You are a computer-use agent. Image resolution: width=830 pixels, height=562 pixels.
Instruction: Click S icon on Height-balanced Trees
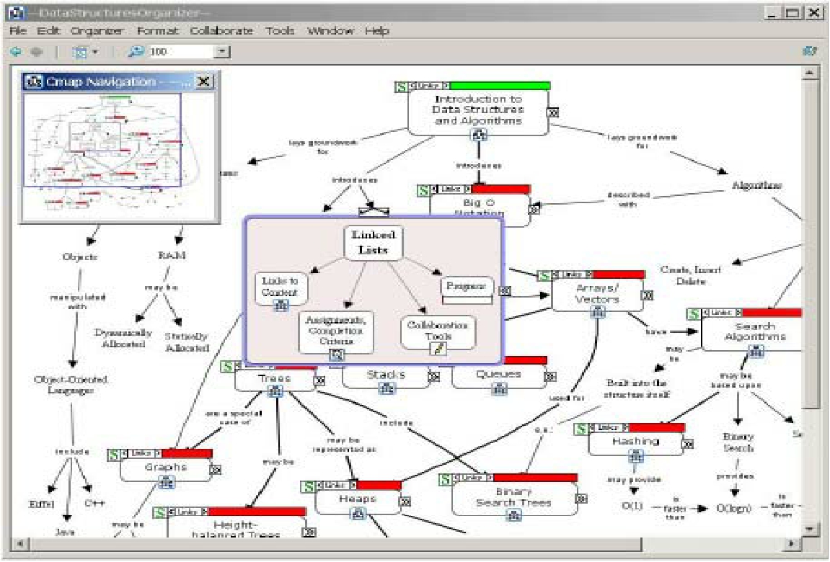(x=160, y=512)
